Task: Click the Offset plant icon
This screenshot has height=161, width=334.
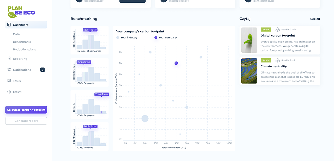Action: (x=9, y=92)
